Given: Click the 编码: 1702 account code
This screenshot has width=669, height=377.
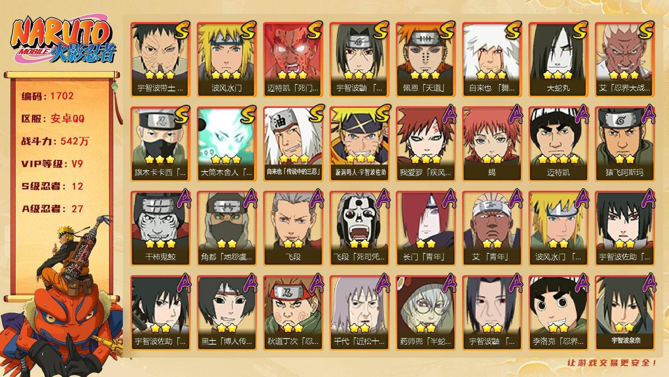Looking at the screenshot, I should [x=47, y=96].
